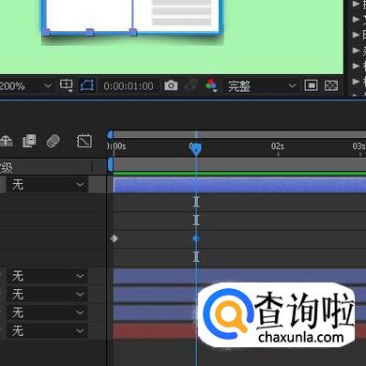Open the 完整 resolution dropdown
Image resolution: width=366 pixels, height=366 pixels.
pos(260,85)
